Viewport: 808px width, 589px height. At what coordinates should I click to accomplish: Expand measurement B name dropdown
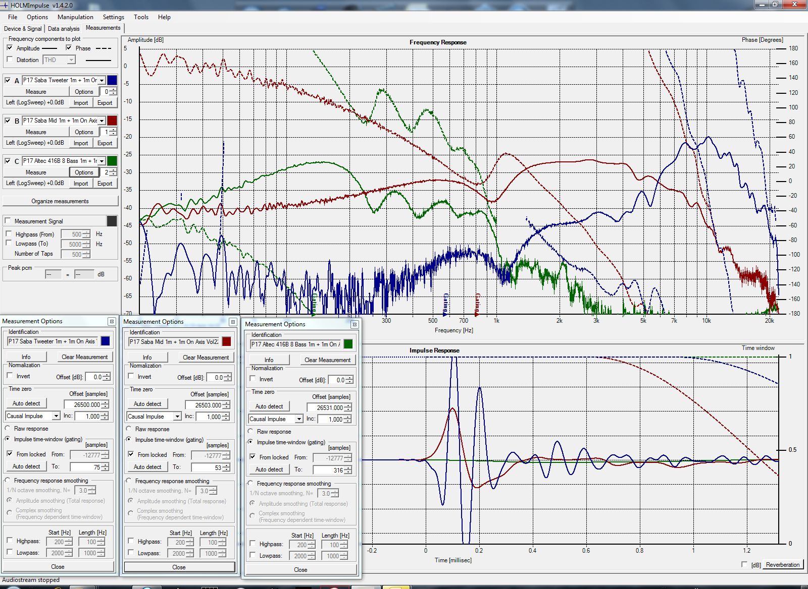click(x=102, y=121)
